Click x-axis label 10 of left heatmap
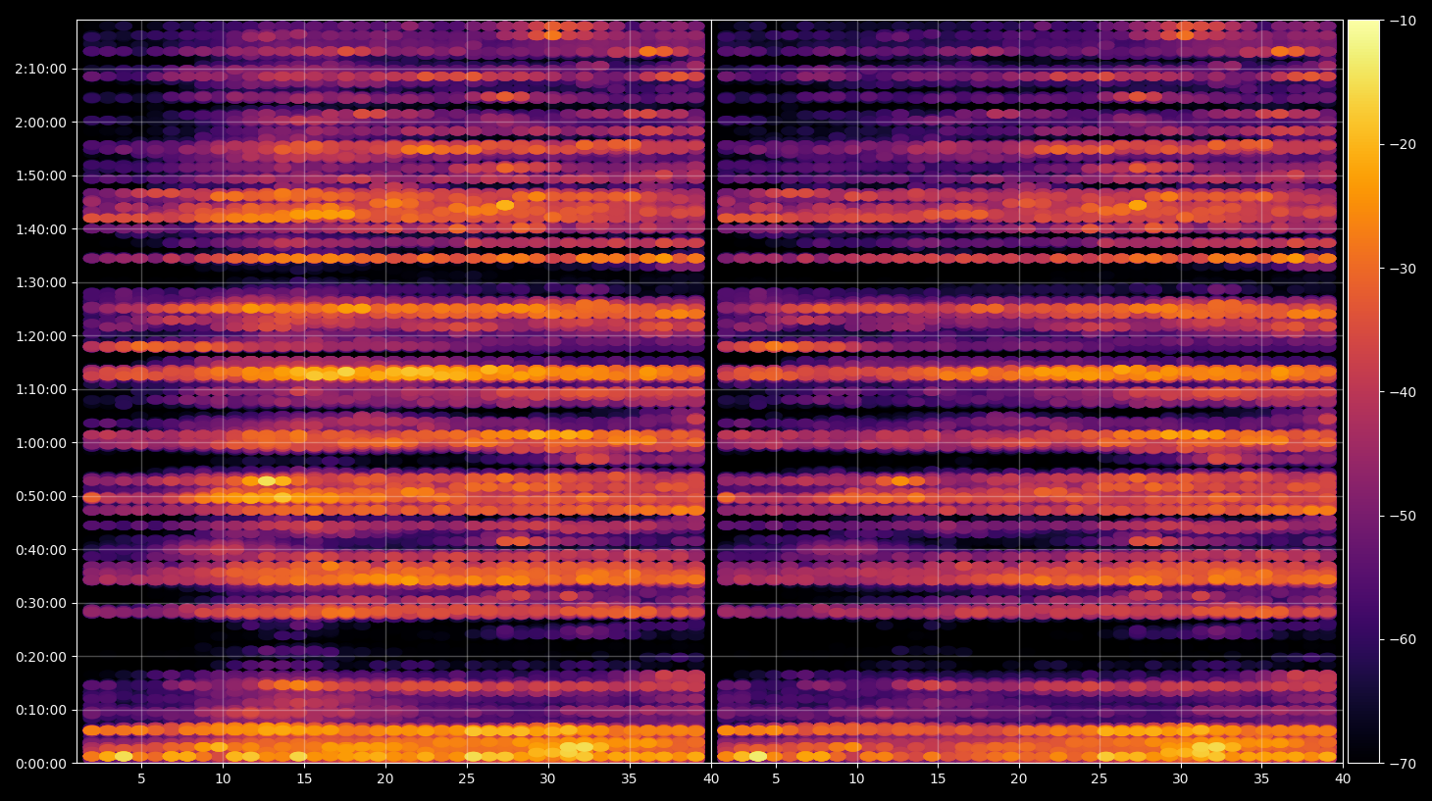 [223, 779]
